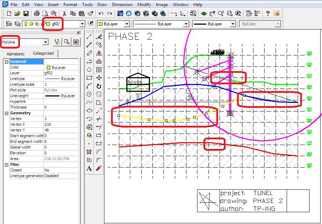Toggle layer gf02 on/off lightbulb
Screen dimensions: 322x224
26,24
